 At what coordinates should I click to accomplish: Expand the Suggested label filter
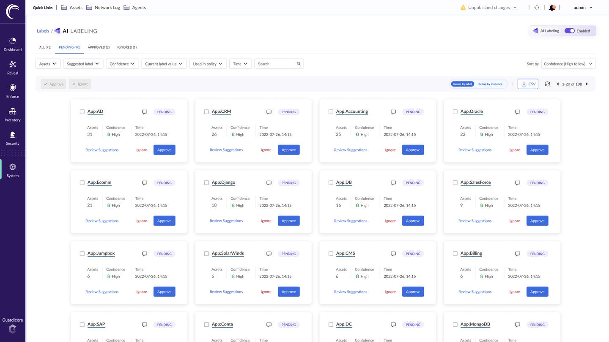pos(83,64)
